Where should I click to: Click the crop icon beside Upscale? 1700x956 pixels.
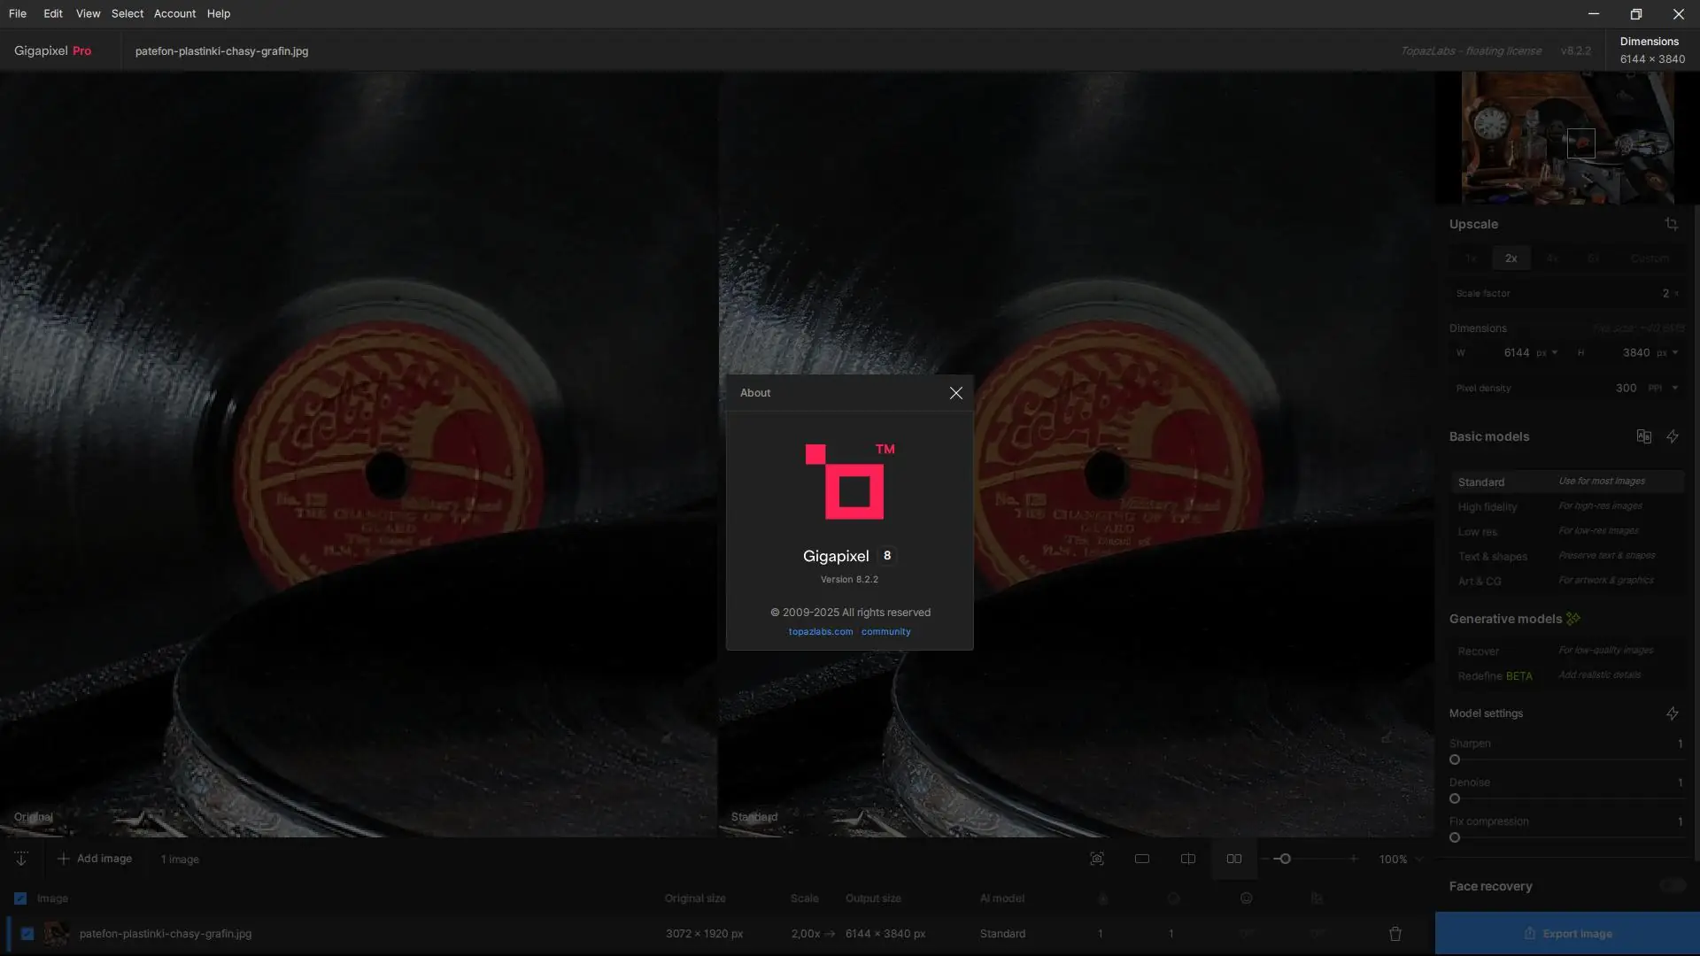1671,224
